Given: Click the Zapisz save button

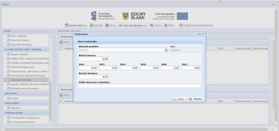Looking at the screenshot, I should (x=179, y=99).
